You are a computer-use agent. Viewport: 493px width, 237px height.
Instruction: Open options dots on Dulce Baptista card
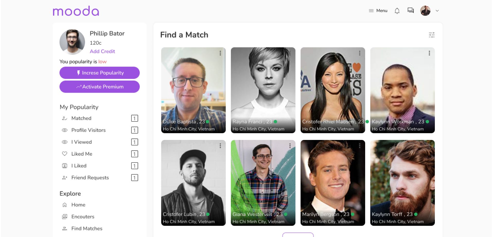[x=220, y=53]
